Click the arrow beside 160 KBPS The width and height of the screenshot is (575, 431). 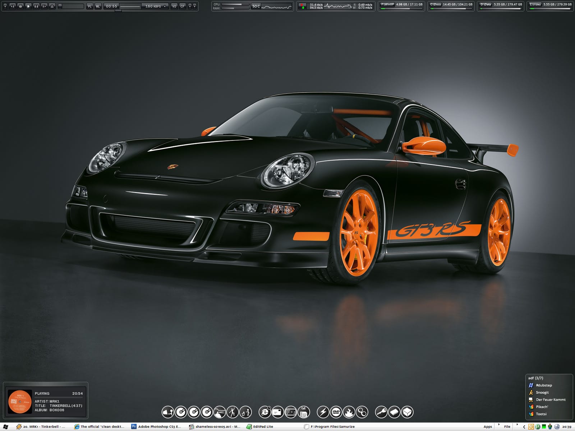point(165,6)
